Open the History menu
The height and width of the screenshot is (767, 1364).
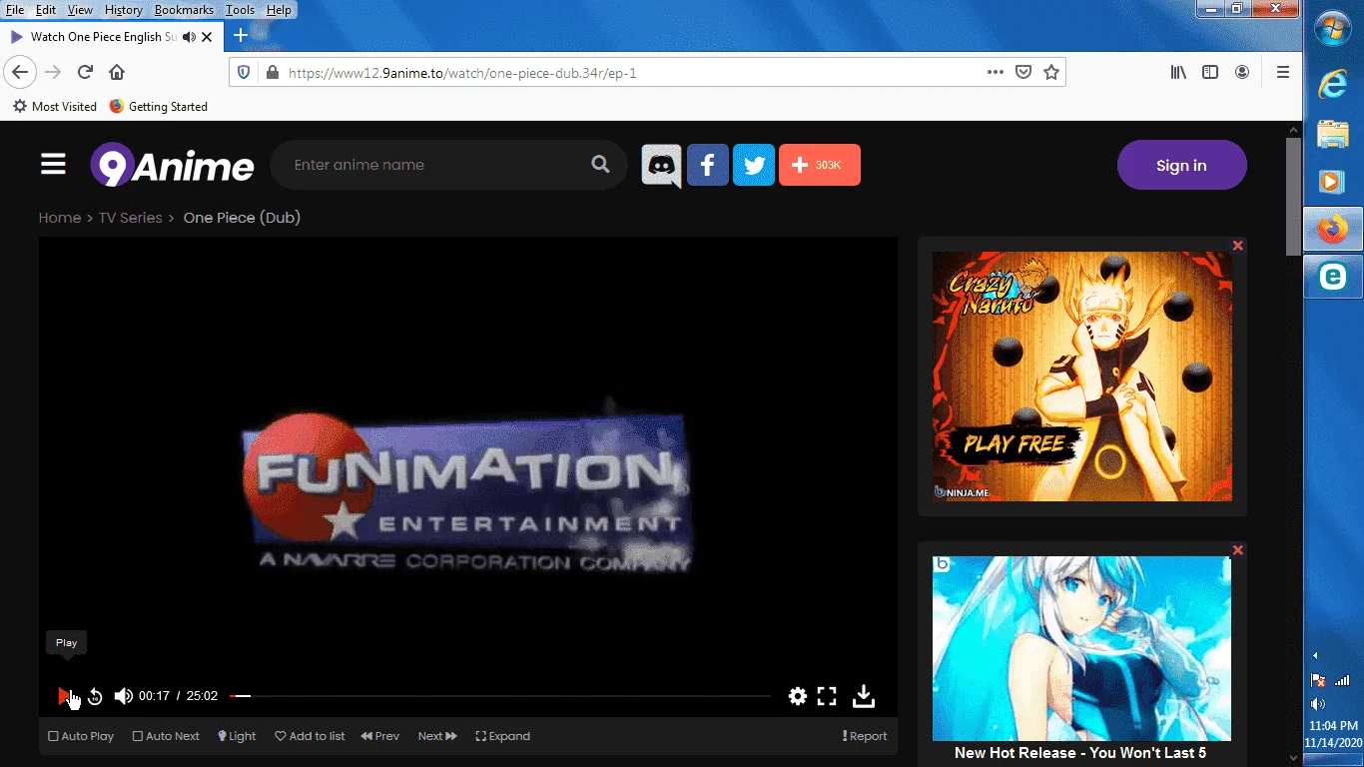tap(124, 10)
